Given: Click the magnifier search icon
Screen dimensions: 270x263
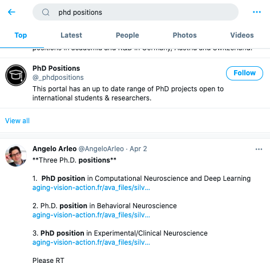Looking at the screenshot, I should click(x=46, y=13).
